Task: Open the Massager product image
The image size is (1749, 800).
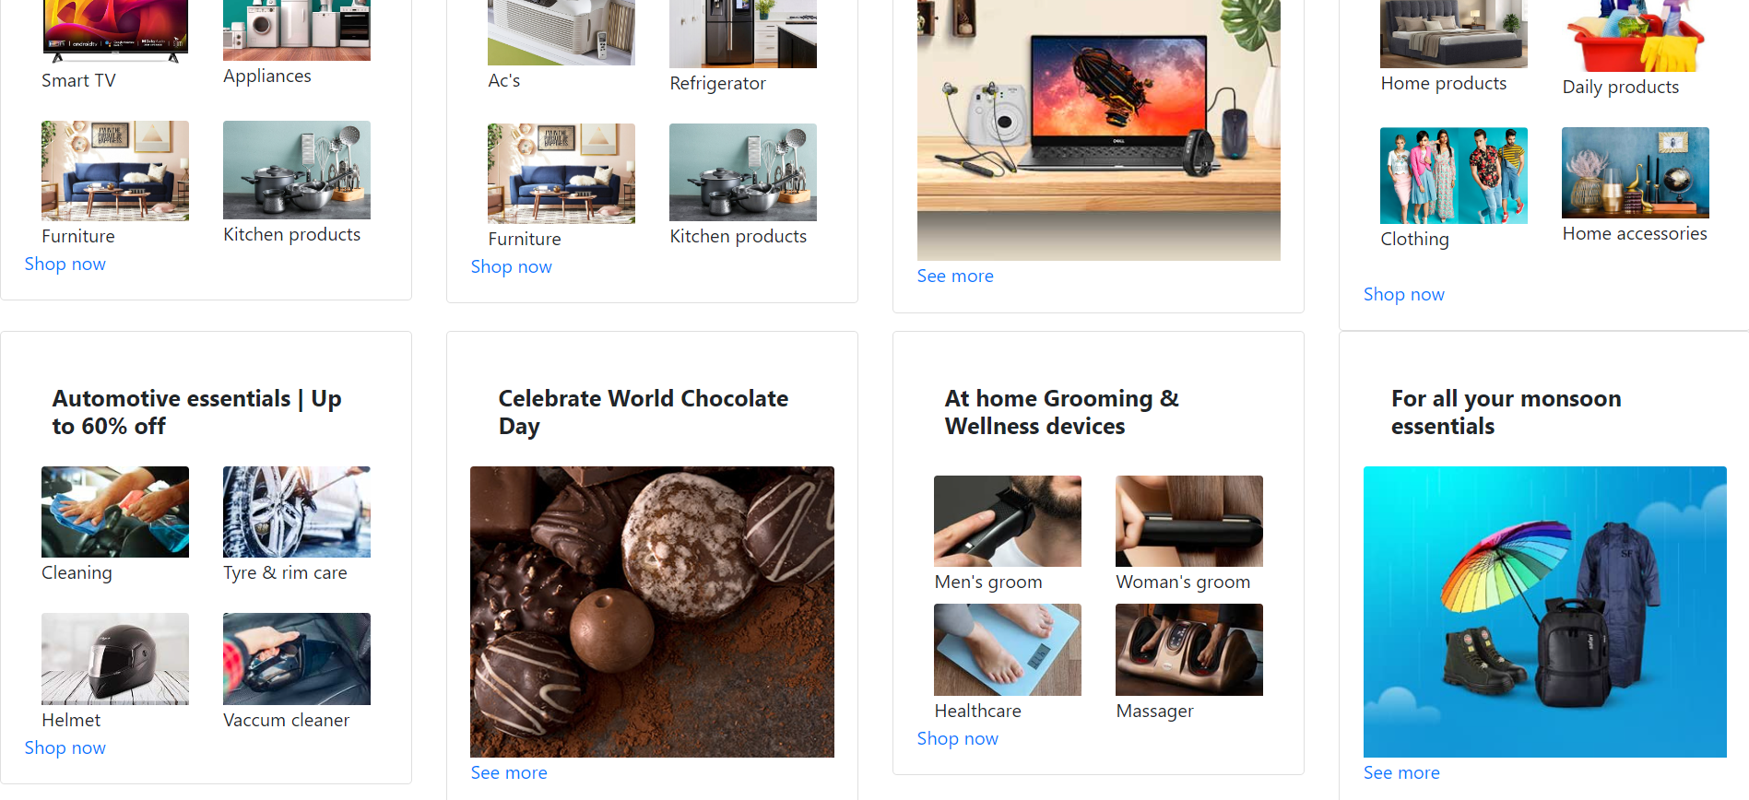Action: click(x=1189, y=650)
